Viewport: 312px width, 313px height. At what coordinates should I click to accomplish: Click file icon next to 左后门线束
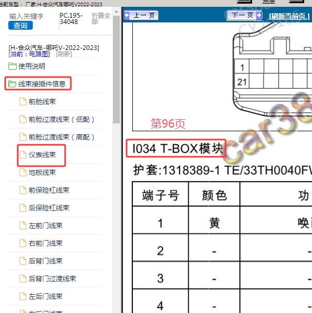point(23,296)
